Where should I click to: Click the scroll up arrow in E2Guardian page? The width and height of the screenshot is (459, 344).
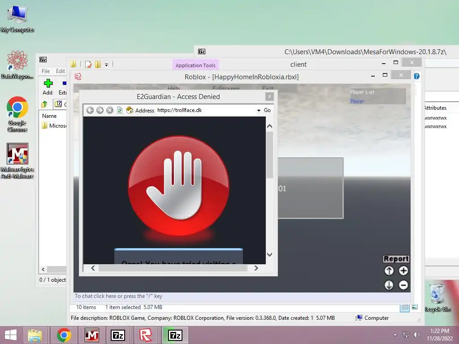click(269, 126)
